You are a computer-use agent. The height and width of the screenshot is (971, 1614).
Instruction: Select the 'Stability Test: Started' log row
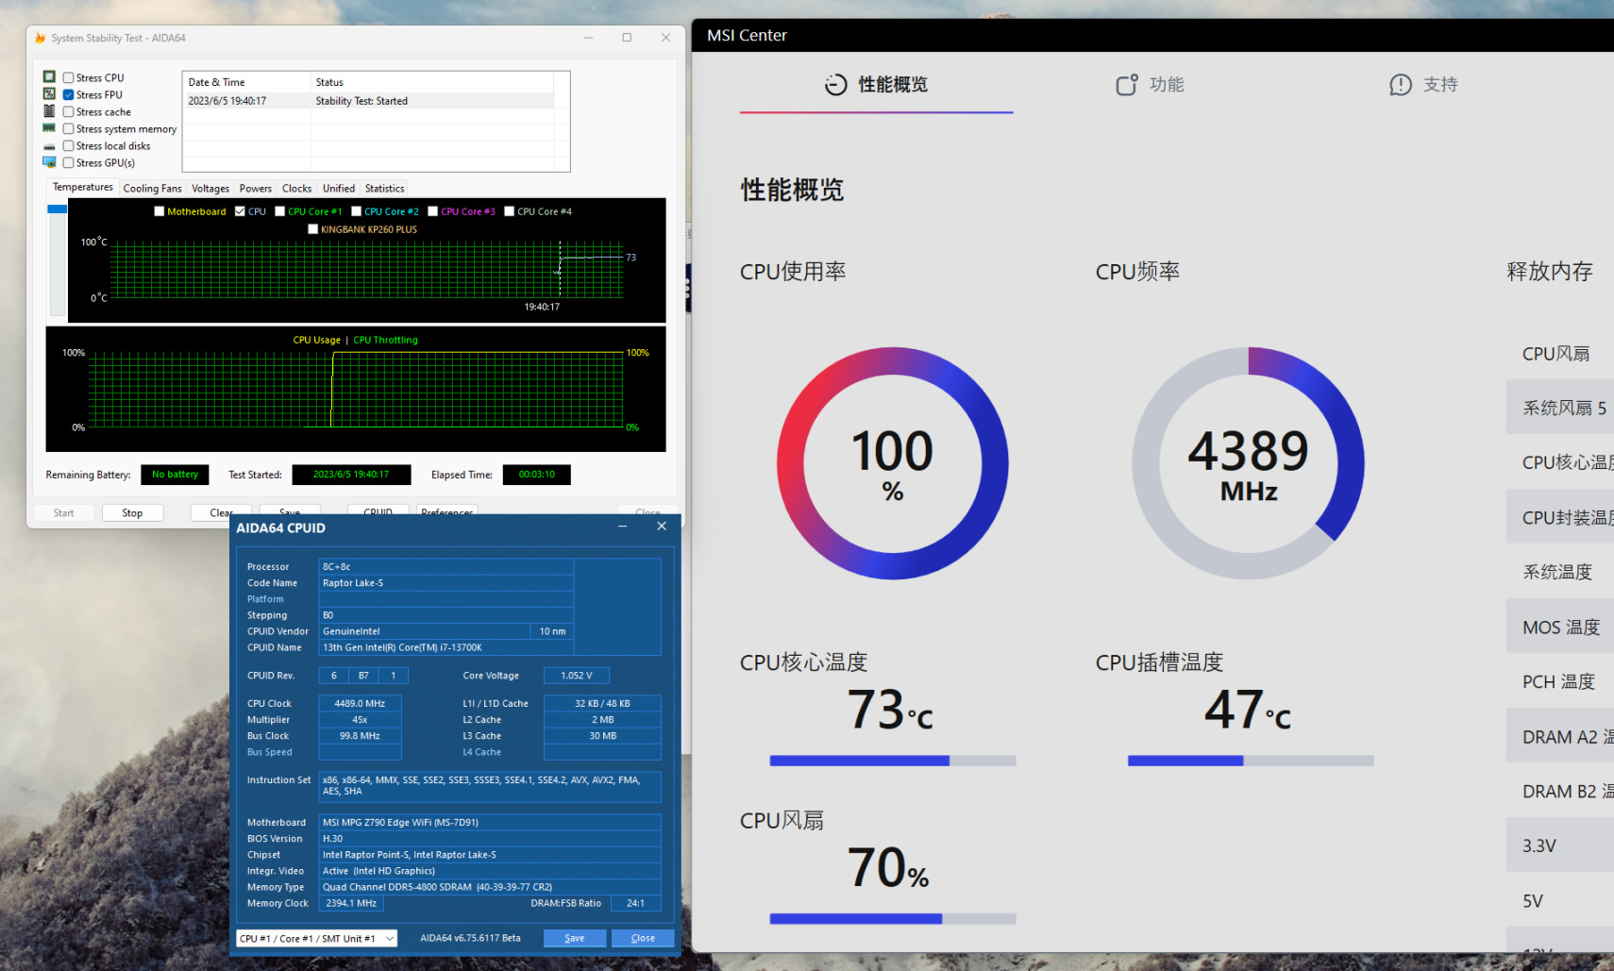pyautogui.click(x=370, y=101)
